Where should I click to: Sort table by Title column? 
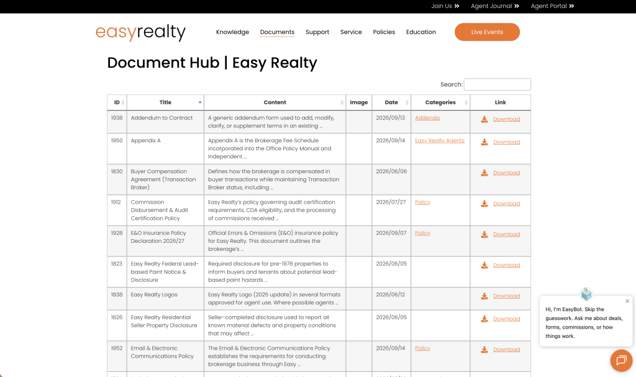point(165,102)
